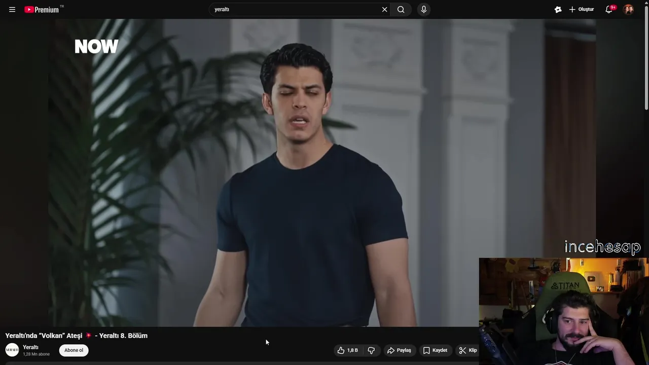Click the Oluştur create button
Screen dimensions: 649x365
point(581,9)
